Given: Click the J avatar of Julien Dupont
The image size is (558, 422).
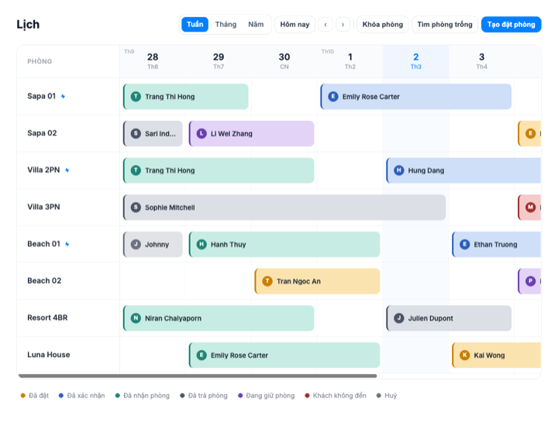Looking at the screenshot, I should 399,318.
